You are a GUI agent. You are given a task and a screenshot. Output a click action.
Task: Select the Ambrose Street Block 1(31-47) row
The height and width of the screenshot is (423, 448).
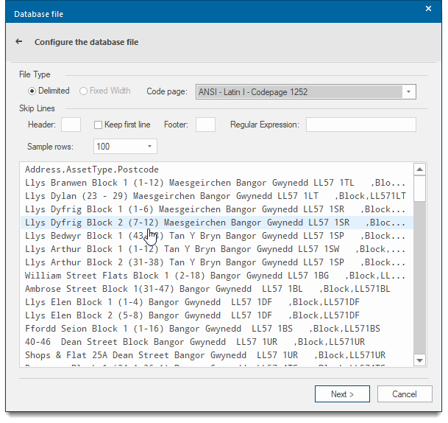(x=217, y=288)
